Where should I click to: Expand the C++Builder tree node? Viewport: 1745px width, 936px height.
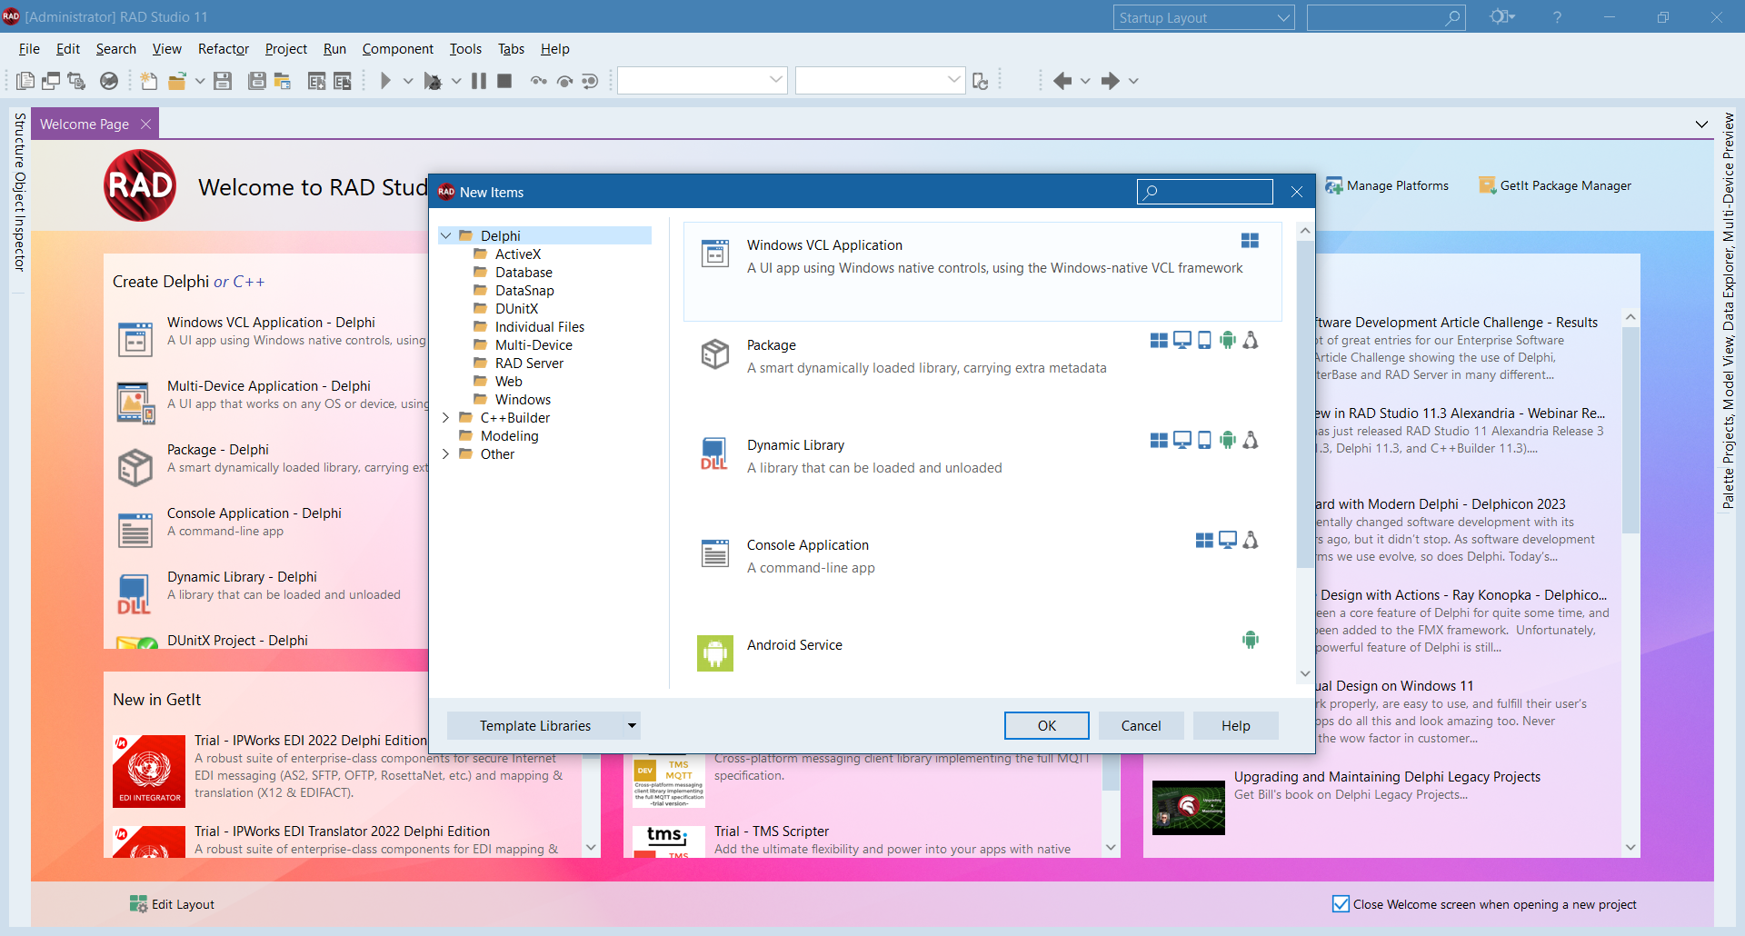[x=446, y=418]
